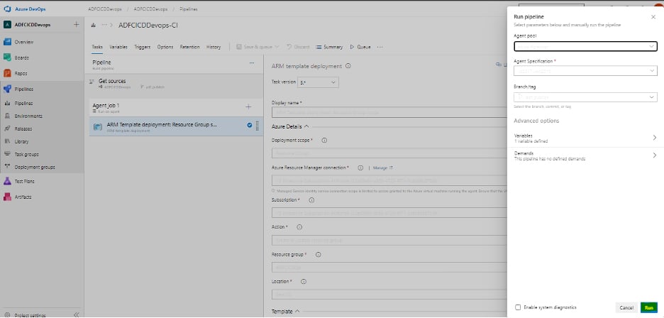Image resolution: width=664 pixels, height=318 pixels.
Task: Click the Discard toolbar button
Action: pyautogui.click(x=298, y=47)
